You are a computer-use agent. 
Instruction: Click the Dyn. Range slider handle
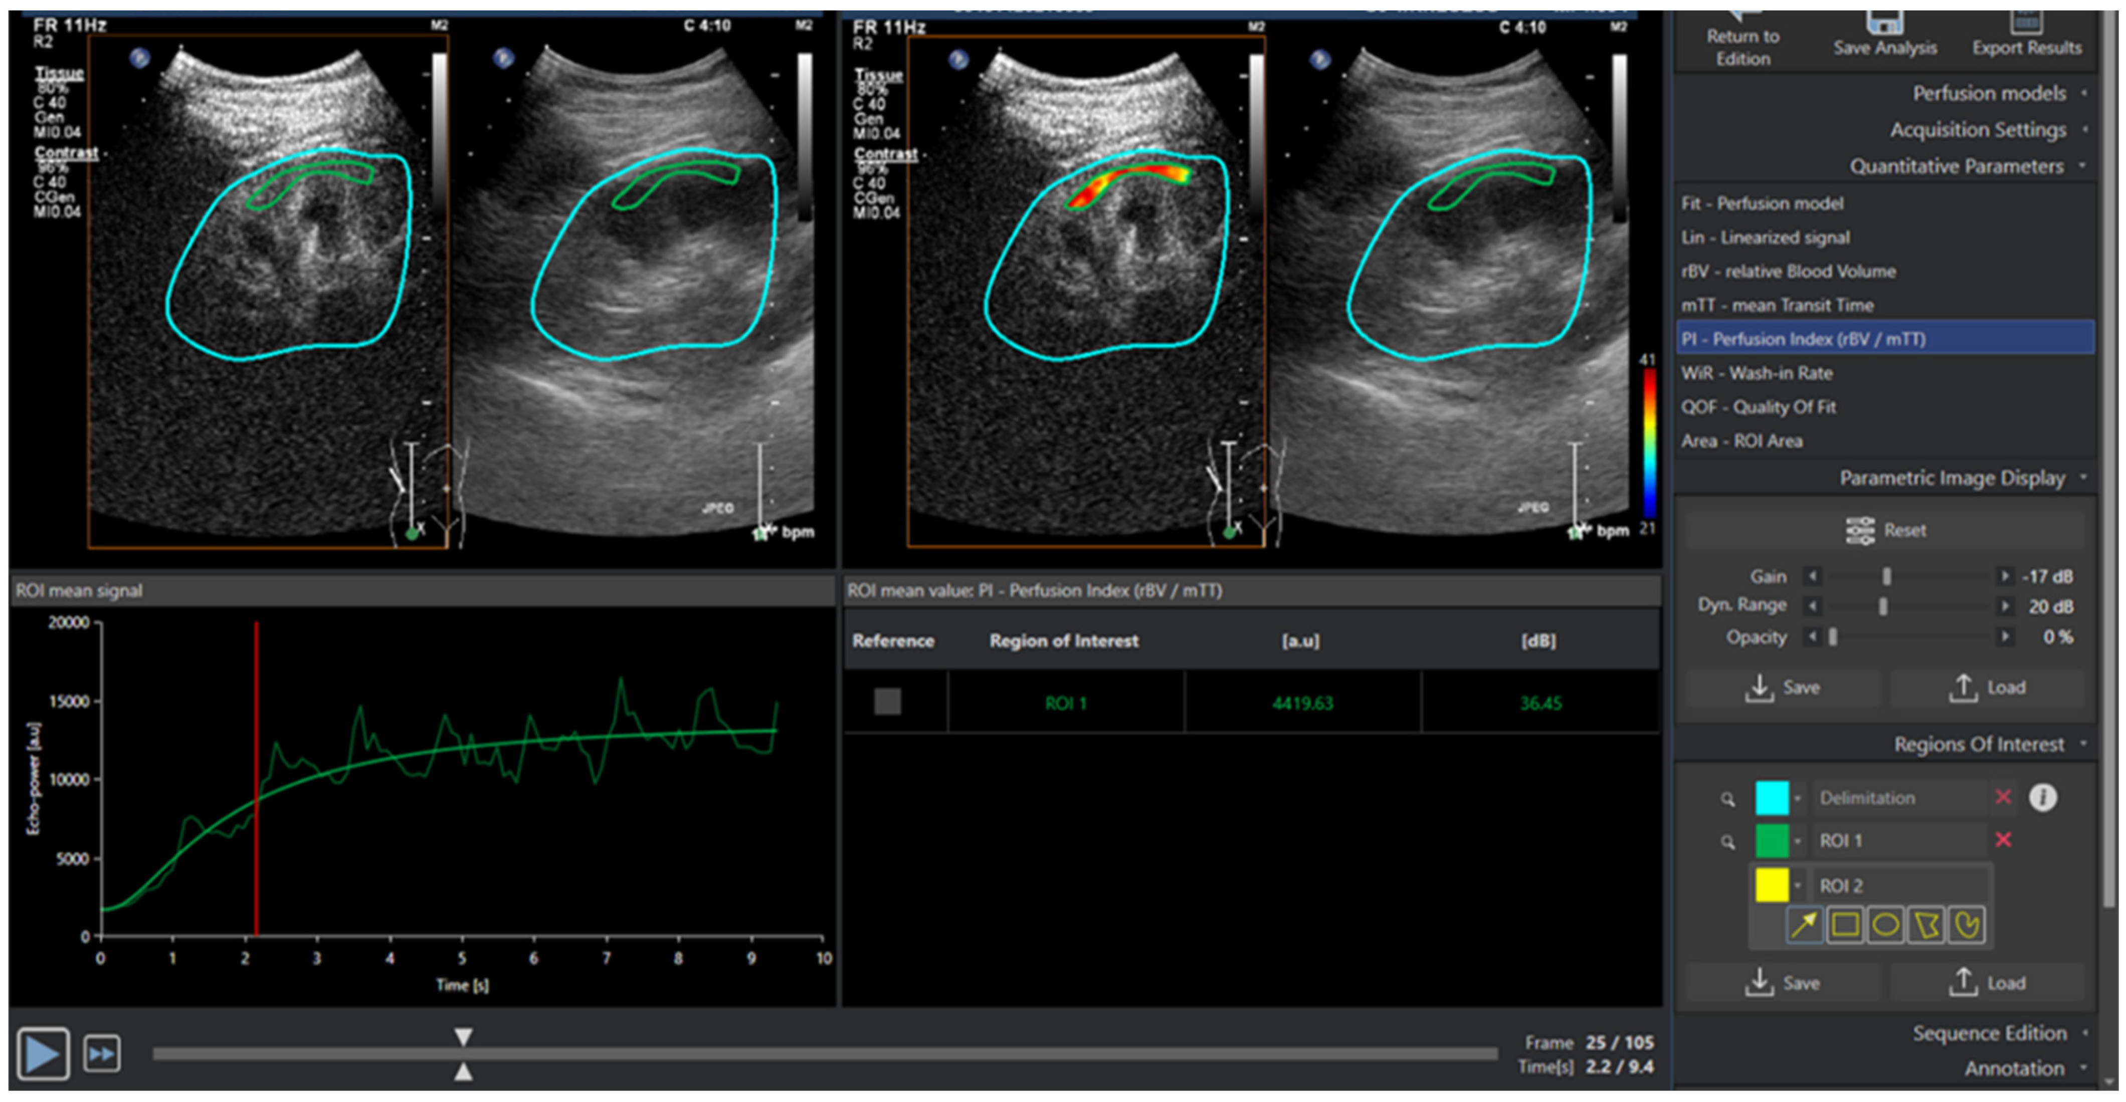coord(1883,606)
